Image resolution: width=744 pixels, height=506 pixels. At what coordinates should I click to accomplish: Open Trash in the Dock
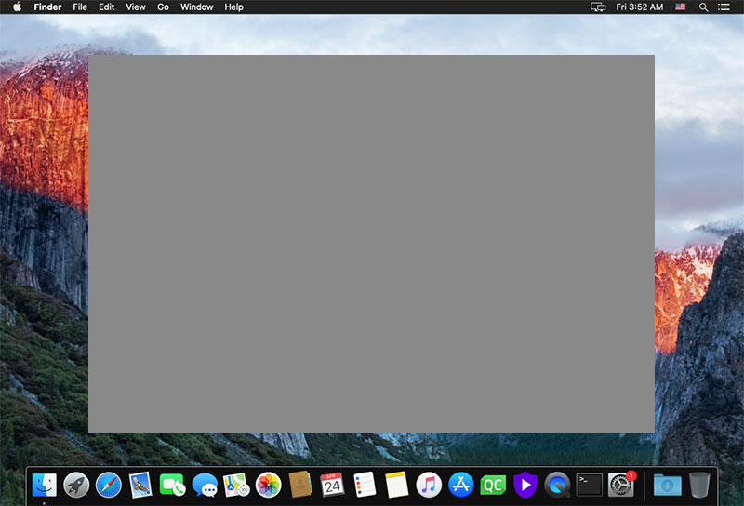699,486
